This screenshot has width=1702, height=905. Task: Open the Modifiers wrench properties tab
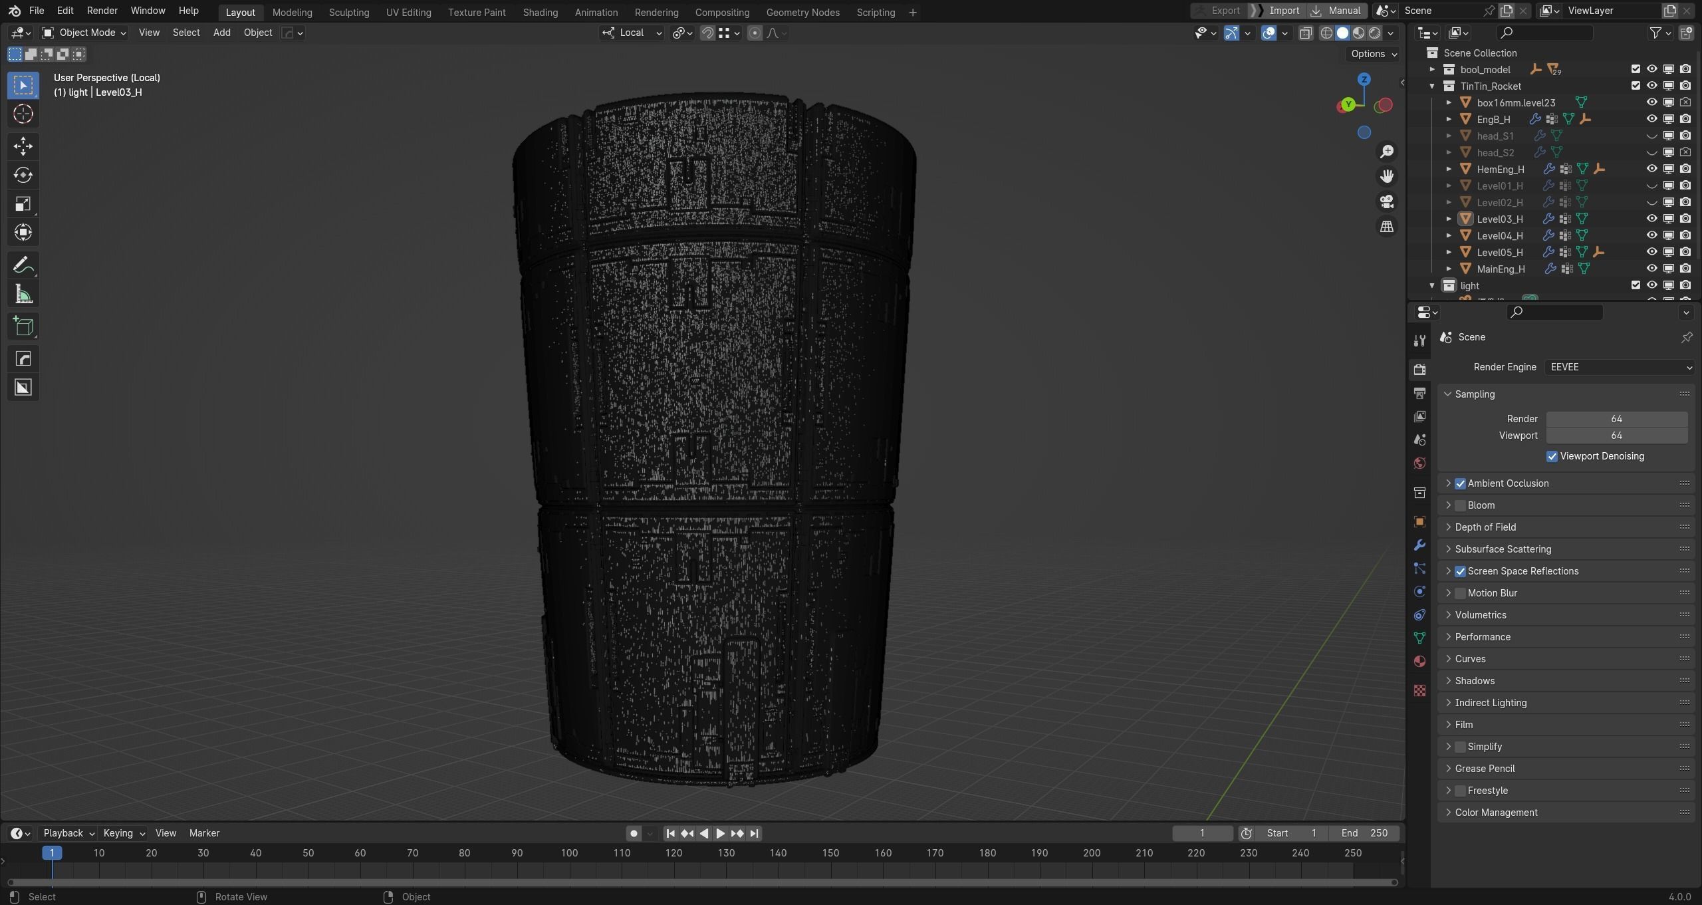tap(1419, 545)
